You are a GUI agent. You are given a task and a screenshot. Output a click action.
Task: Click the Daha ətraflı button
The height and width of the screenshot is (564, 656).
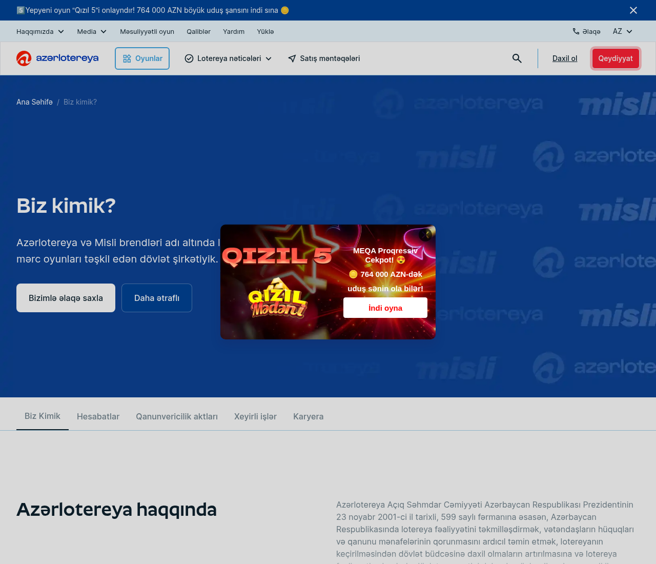(157, 298)
